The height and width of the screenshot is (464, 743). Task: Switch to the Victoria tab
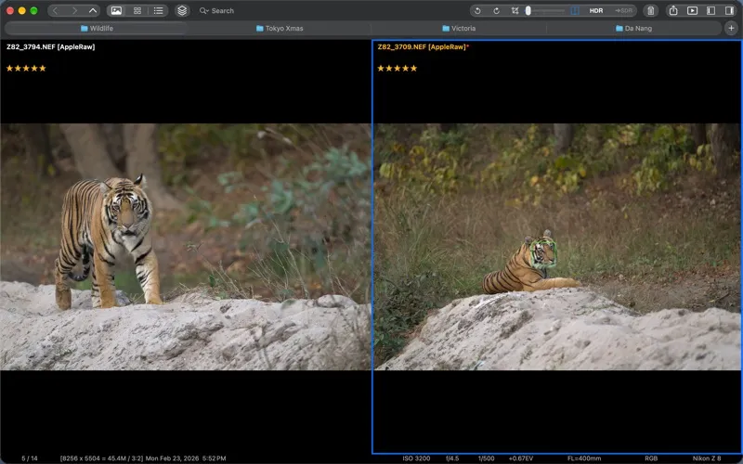(459, 29)
